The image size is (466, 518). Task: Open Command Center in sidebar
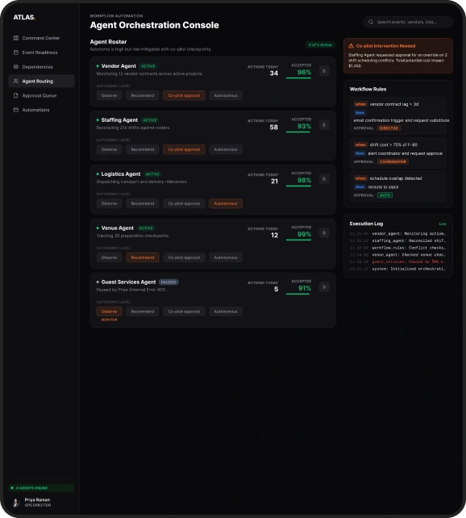click(41, 38)
